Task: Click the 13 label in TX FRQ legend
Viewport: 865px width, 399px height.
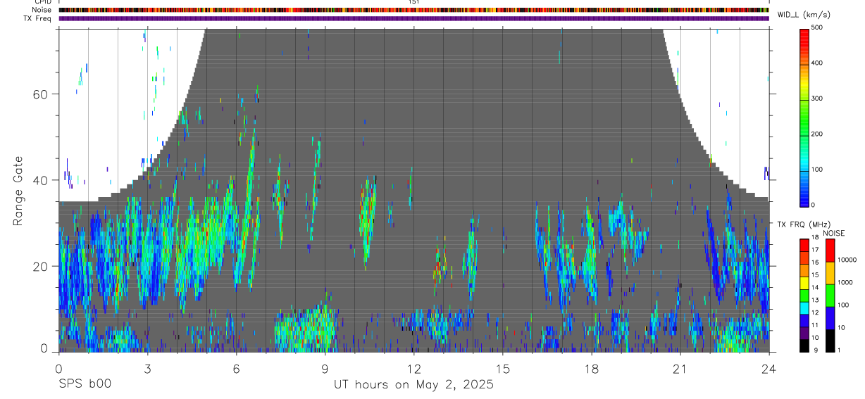Action: [815, 300]
